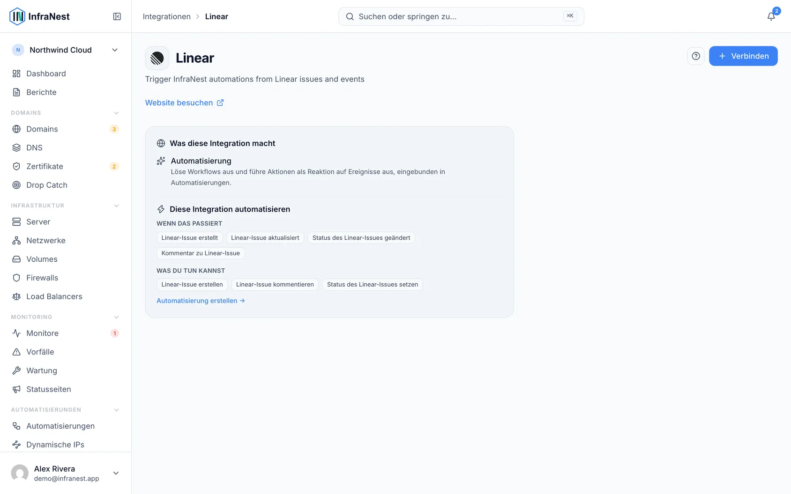The image size is (791, 494).
Task: Select Status des Linear-Issues geändert chip
Action: click(x=361, y=238)
